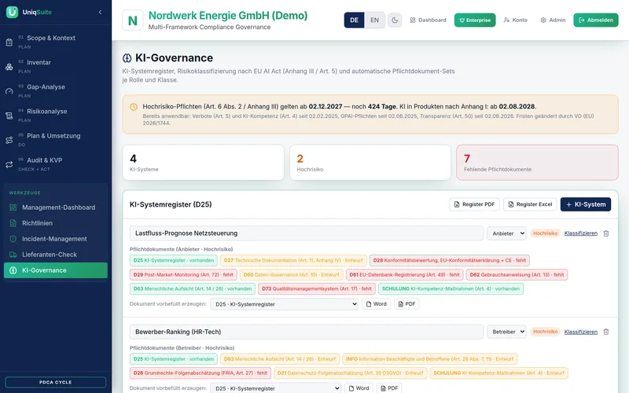Click the Risikoanalyse icon in sidebar
Image resolution: width=629 pixels, height=393 pixels.
click(9, 116)
